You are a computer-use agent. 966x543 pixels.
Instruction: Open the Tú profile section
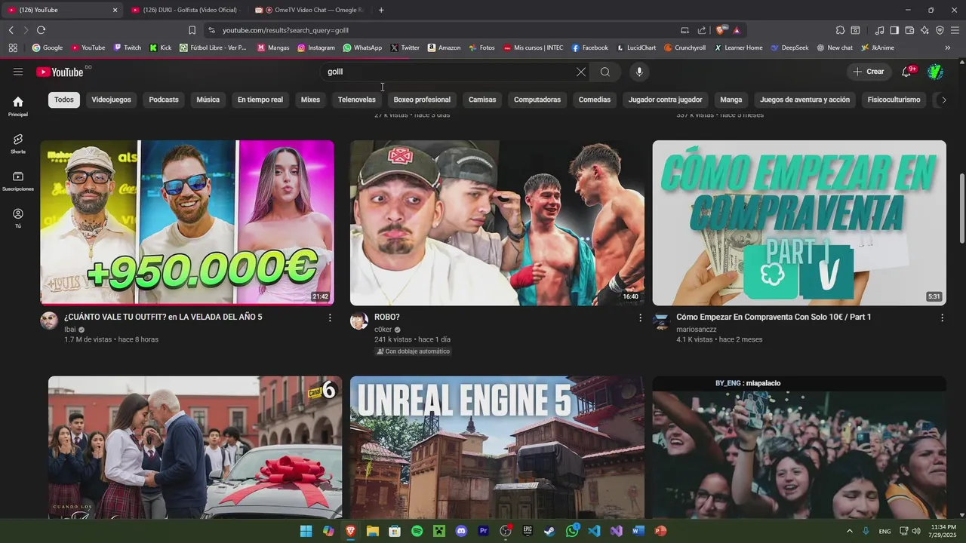[18, 219]
